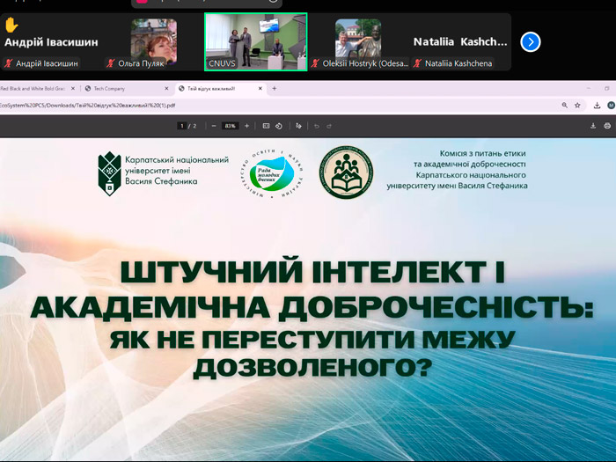The height and width of the screenshot is (462, 616).
Task: Download the PDF file
Action: [593, 126]
